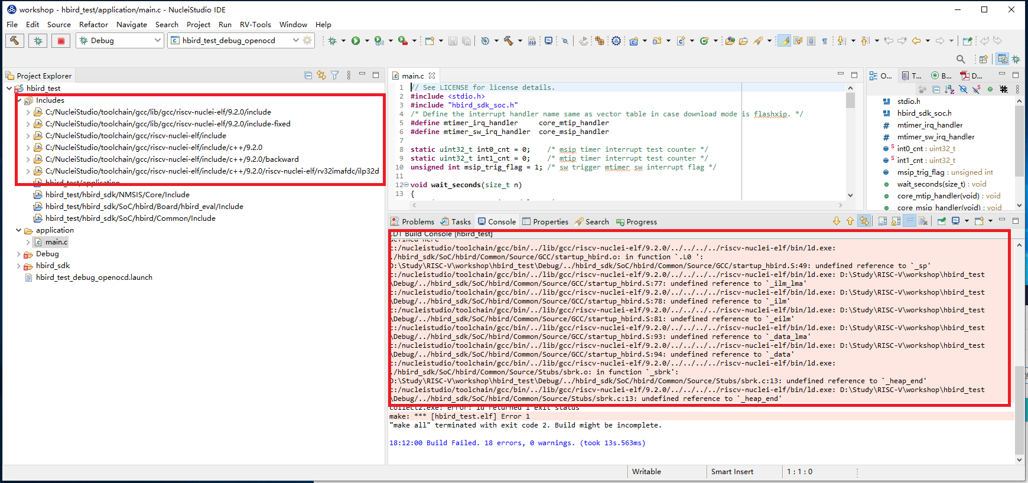Click Console vertical scrollbar down arrow
The image size is (1028, 483).
coord(1019,460)
